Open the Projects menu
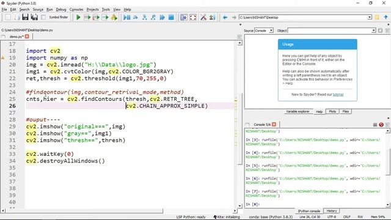The width and height of the screenshot is (391, 220). click(92, 10)
